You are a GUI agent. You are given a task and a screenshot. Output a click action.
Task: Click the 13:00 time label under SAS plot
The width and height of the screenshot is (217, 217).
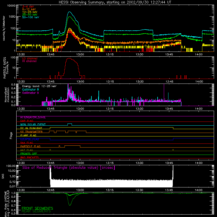pos(80,190)
